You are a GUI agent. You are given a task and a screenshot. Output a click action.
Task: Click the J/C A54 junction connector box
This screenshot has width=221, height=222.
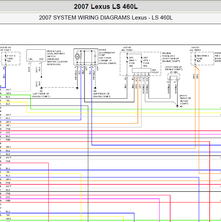pyautogui.click(x=174, y=77)
